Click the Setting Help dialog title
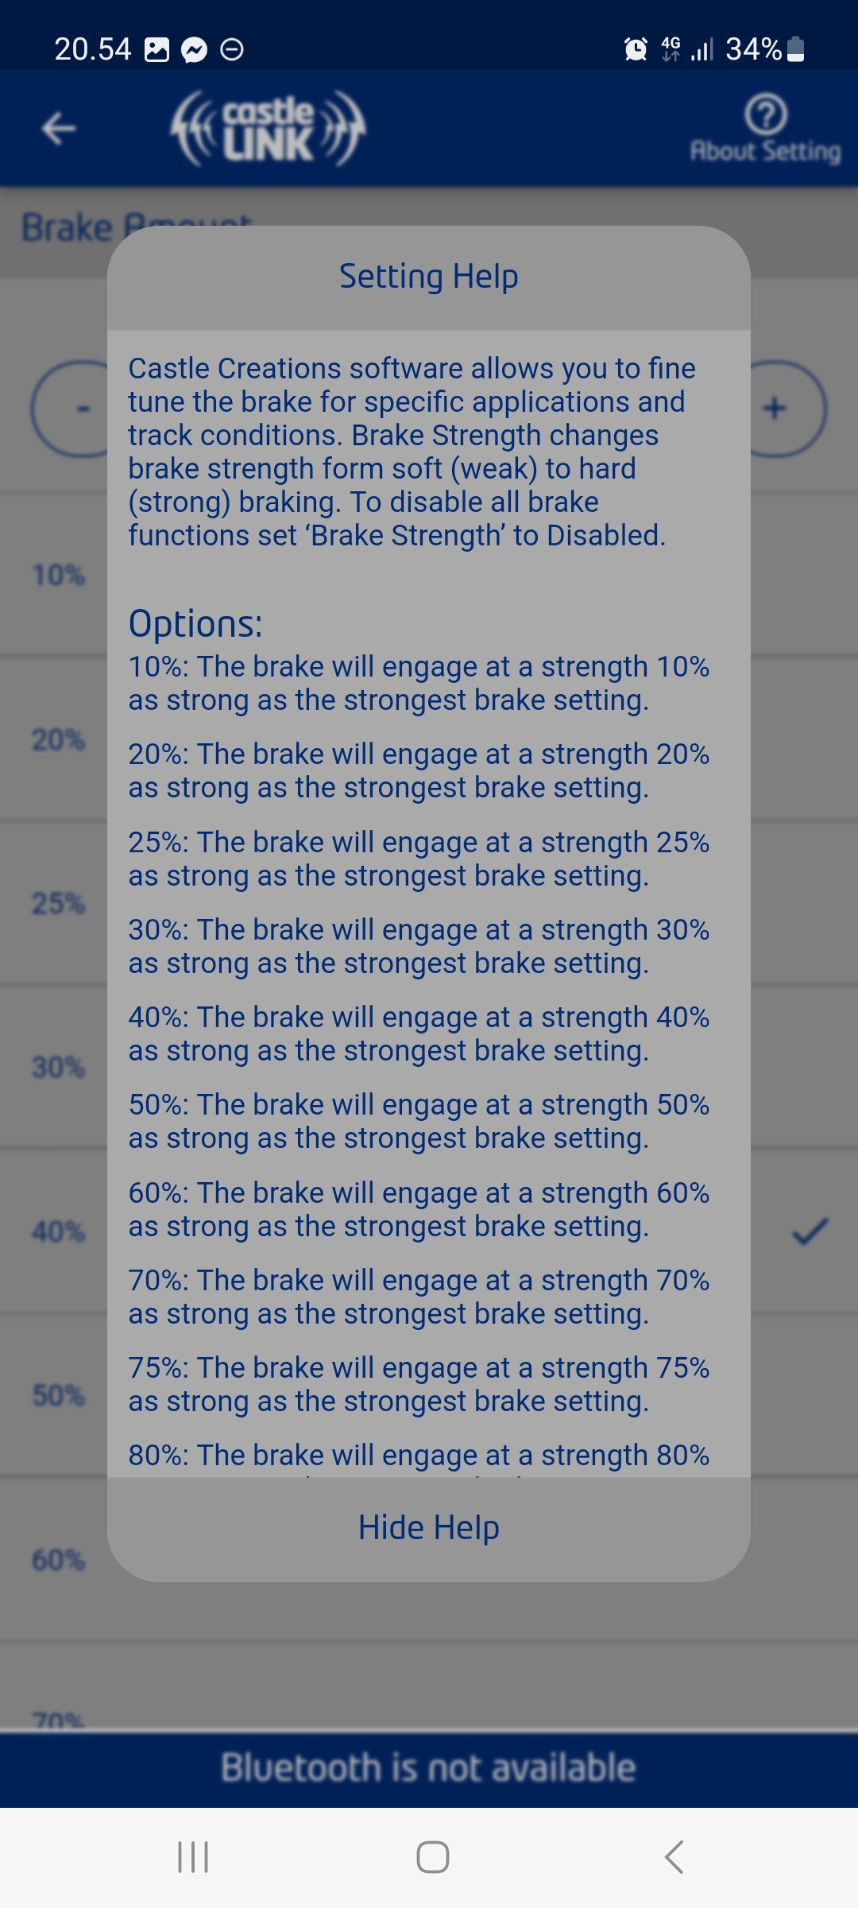The image size is (858, 1908). tap(428, 277)
